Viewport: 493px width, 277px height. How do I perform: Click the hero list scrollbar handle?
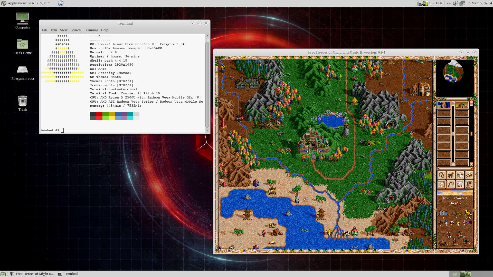point(453,134)
